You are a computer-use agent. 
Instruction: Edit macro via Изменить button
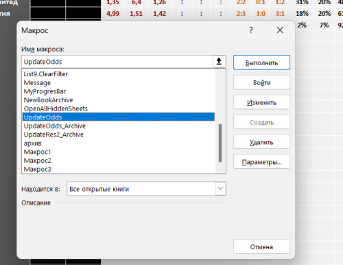261,102
